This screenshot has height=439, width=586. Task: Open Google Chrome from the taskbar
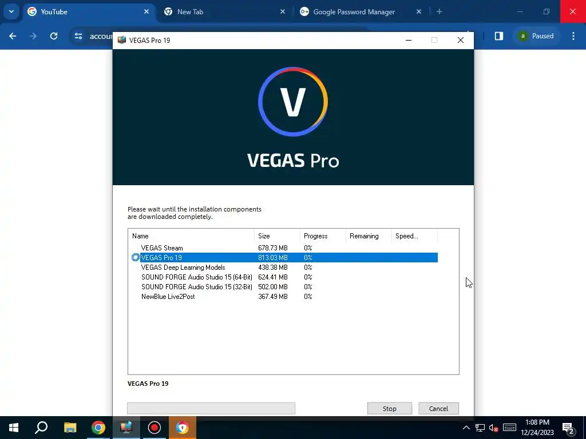point(98,428)
